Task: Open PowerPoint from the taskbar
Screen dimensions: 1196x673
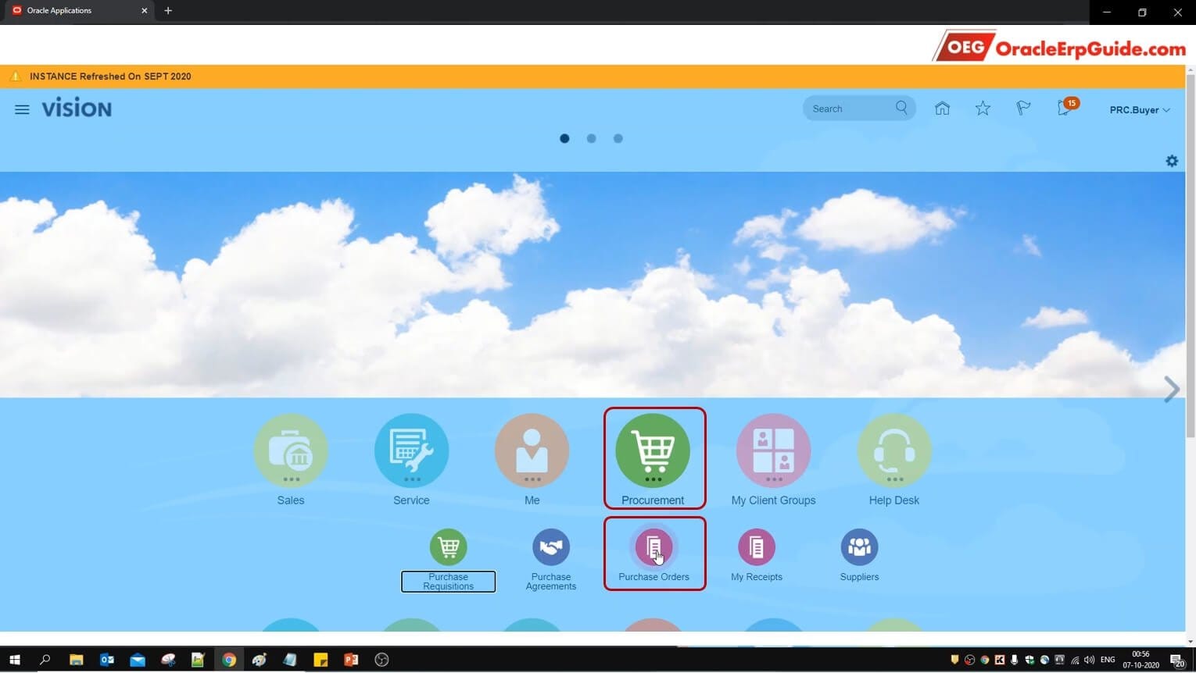Action: (x=351, y=661)
